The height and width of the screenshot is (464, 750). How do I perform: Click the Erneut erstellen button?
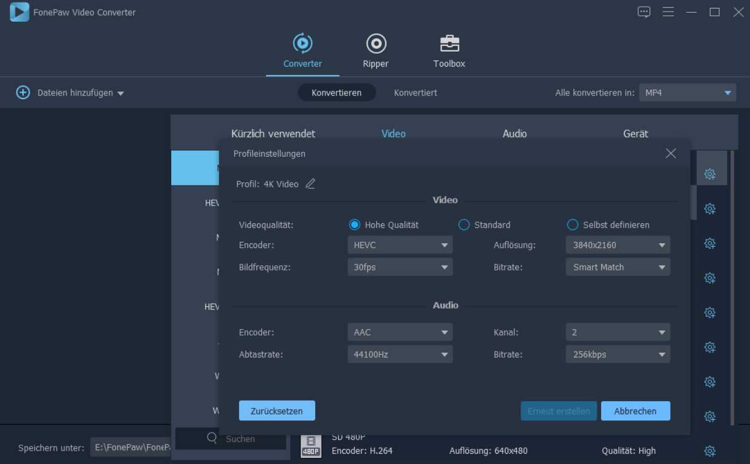tap(559, 411)
